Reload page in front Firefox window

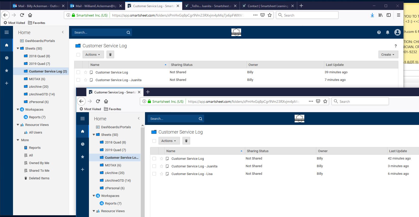[98, 101]
